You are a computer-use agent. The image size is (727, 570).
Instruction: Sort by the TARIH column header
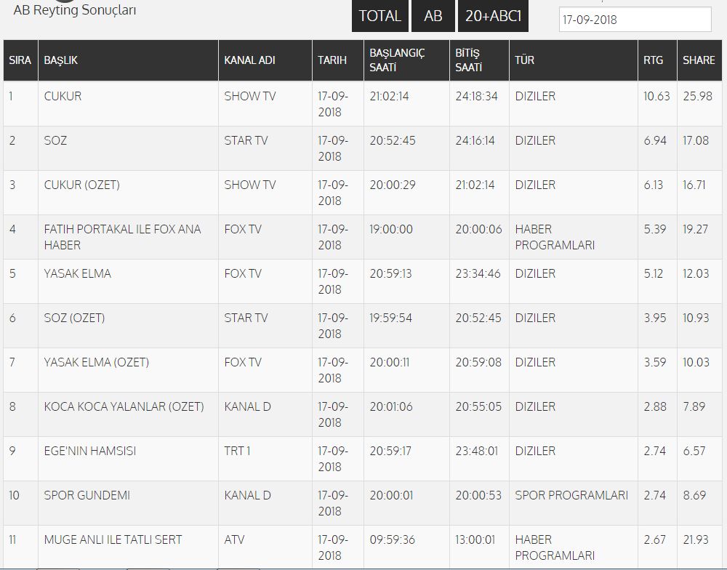(x=338, y=60)
